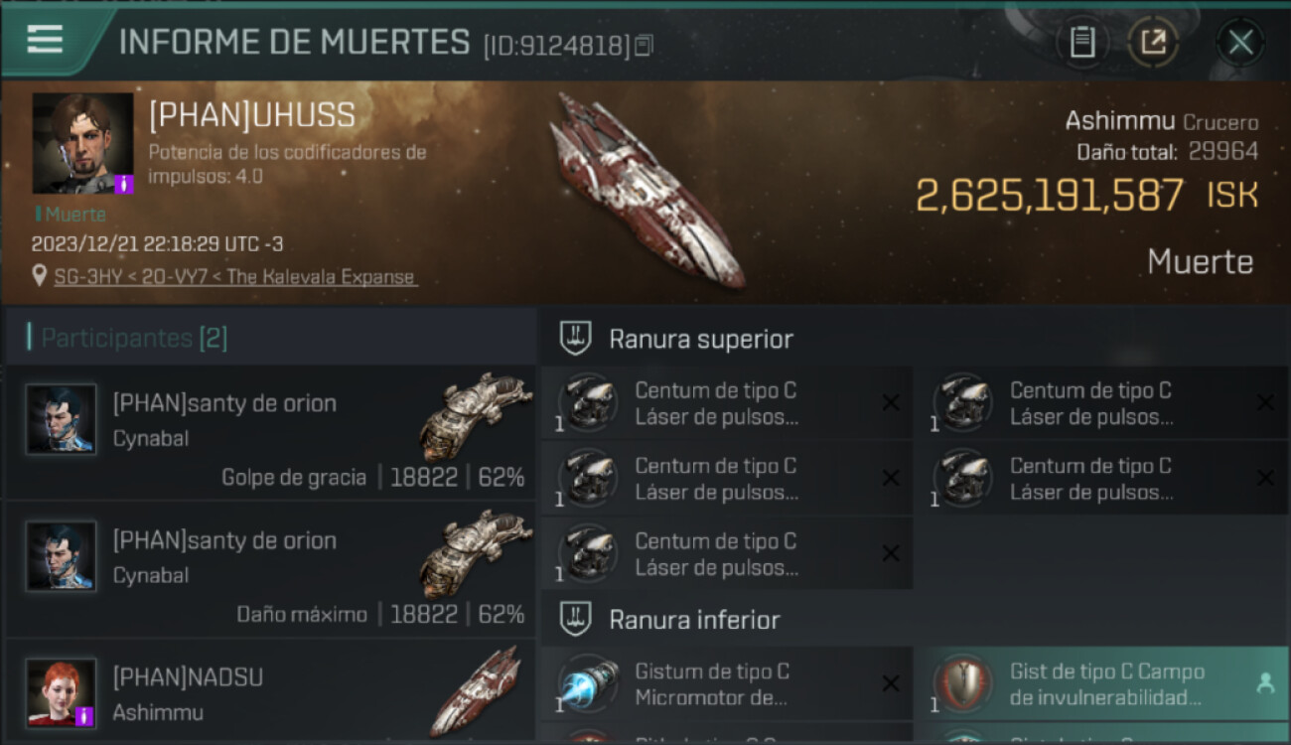This screenshot has height=745, width=1291.
Task: Collapse the Ranura superior section
Action: tap(677, 339)
